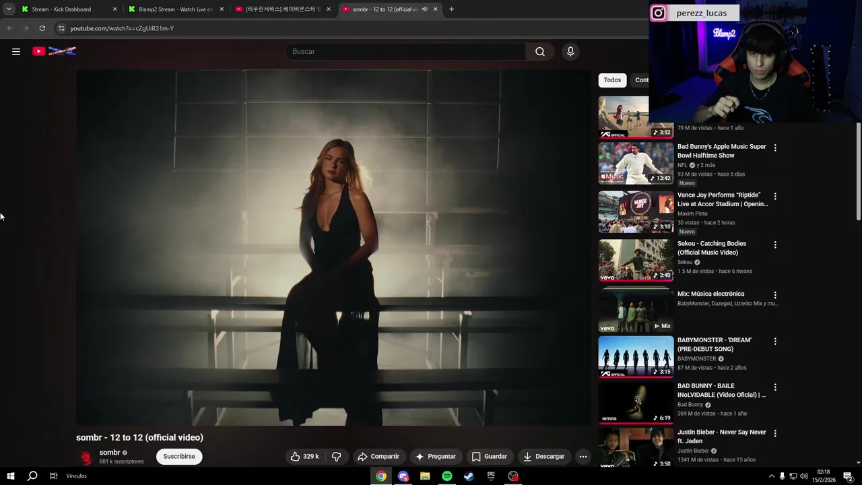The width and height of the screenshot is (862, 485).
Task: Open more actions ellipsis under video
Action: pyautogui.click(x=583, y=456)
